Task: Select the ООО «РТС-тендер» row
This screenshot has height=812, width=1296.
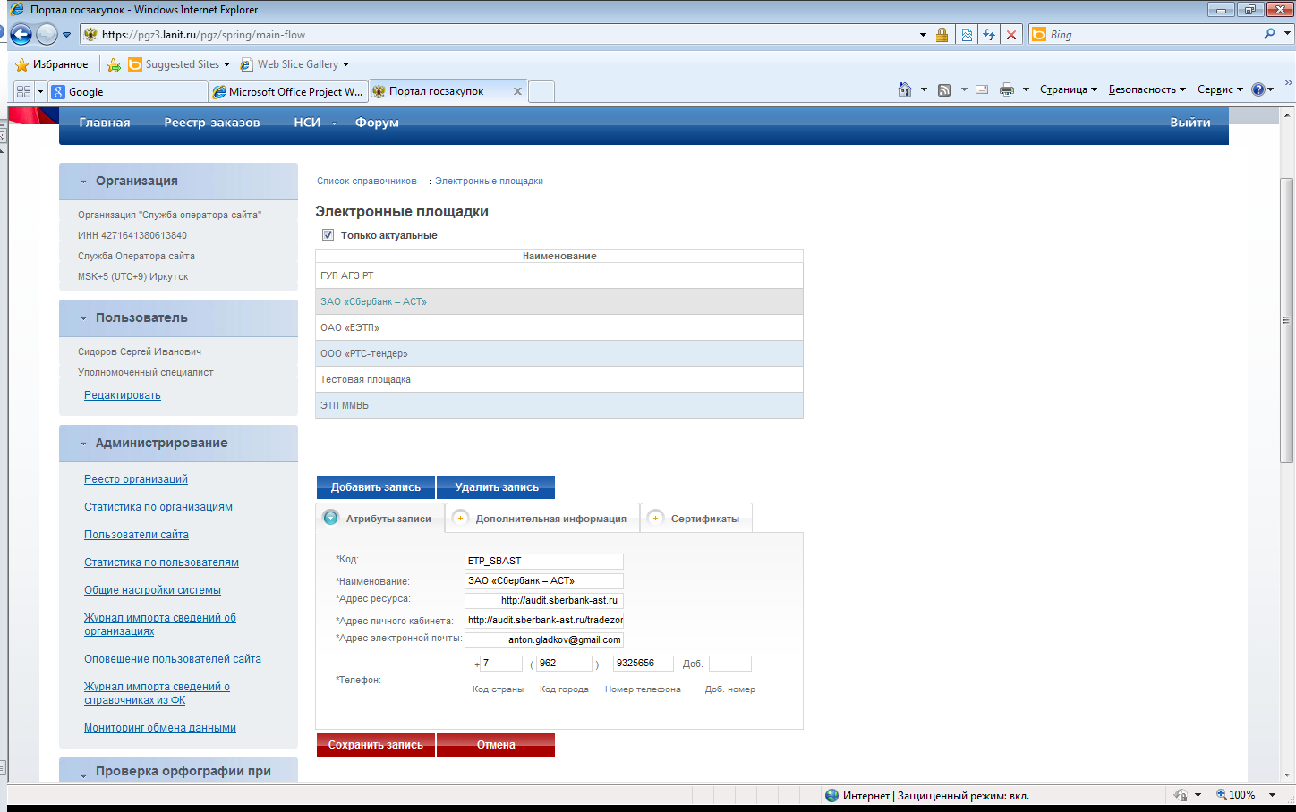Action: [x=559, y=353]
